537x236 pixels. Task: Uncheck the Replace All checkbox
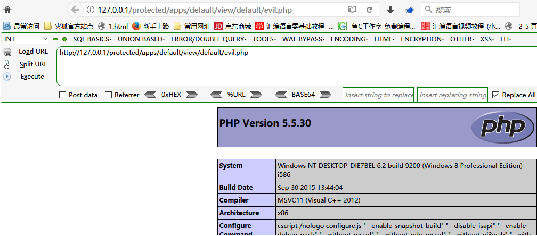[x=495, y=95]
